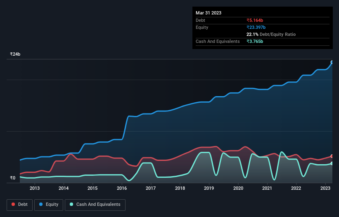Click the 22.1% Debt/Equity Ratio text

tap(271, 34)
